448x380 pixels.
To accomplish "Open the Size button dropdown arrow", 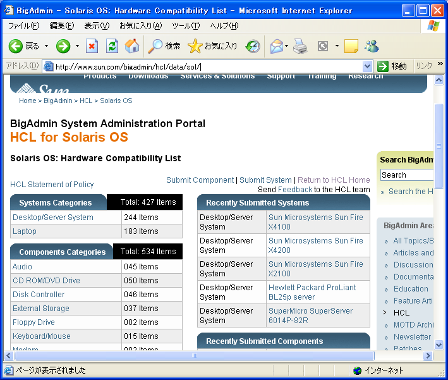I will [337, 46].
